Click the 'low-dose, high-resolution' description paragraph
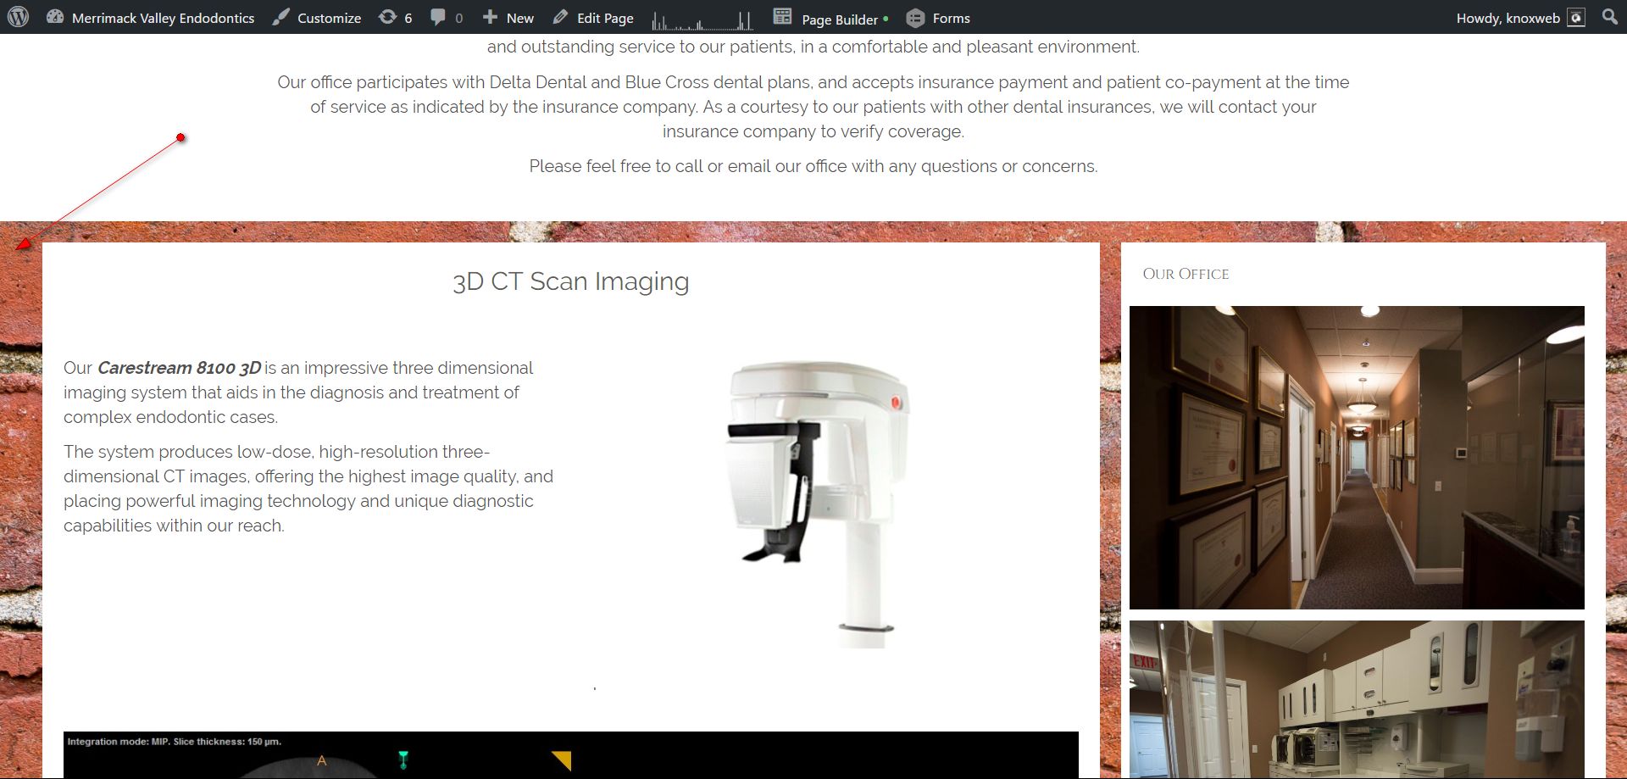The height and width of the screenshot is (779, 1627). click(308, 488)
